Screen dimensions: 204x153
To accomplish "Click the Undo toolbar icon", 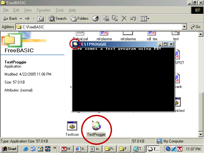I will point(133,18).
